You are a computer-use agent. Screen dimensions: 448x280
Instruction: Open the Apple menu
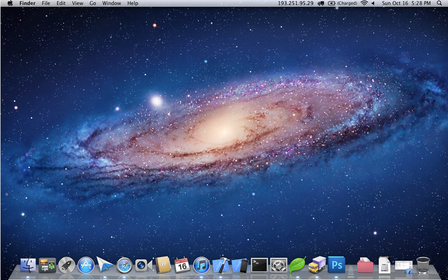coord(10,3)
